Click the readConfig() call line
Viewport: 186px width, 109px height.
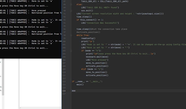point(88,38)
